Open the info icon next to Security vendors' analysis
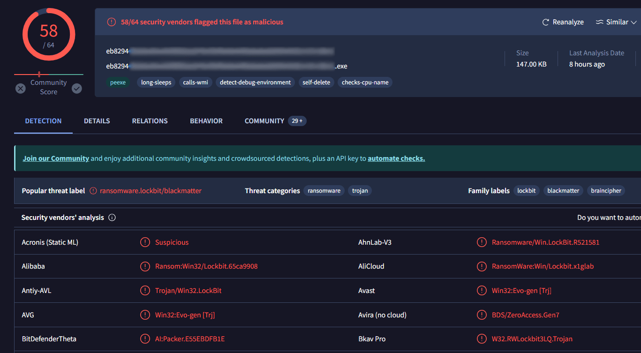 tap(111, 217)
